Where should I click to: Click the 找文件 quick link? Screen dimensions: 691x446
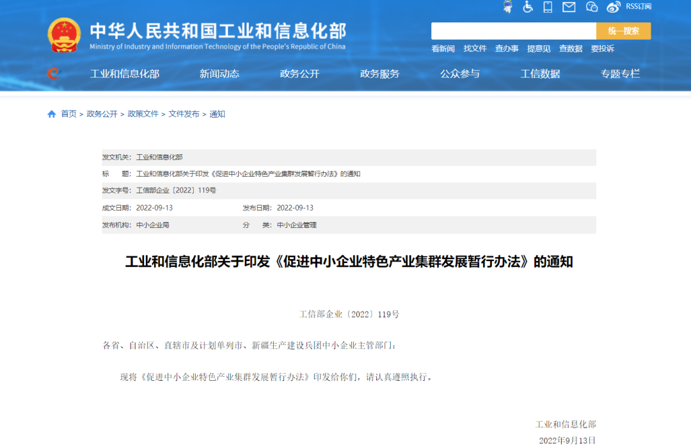click(x=475, y=49)
